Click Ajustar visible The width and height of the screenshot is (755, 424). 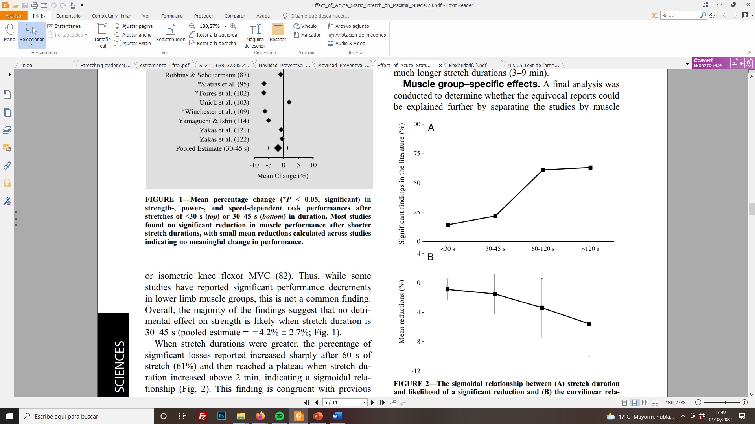[x=133, y=43]
